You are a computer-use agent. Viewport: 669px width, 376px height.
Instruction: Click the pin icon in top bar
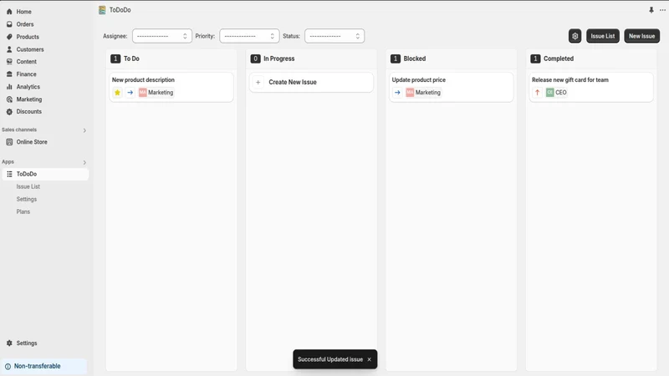click(651, 10)
